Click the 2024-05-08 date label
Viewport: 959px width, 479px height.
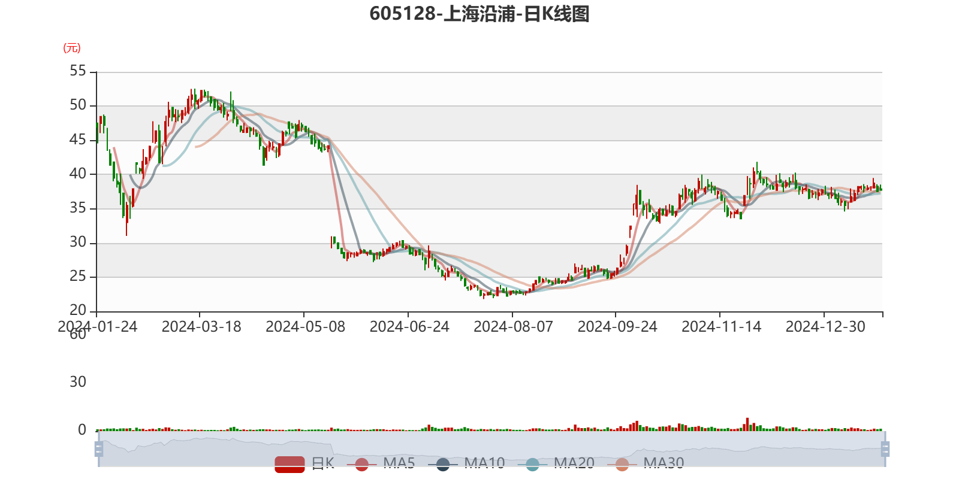pos(306,327)
